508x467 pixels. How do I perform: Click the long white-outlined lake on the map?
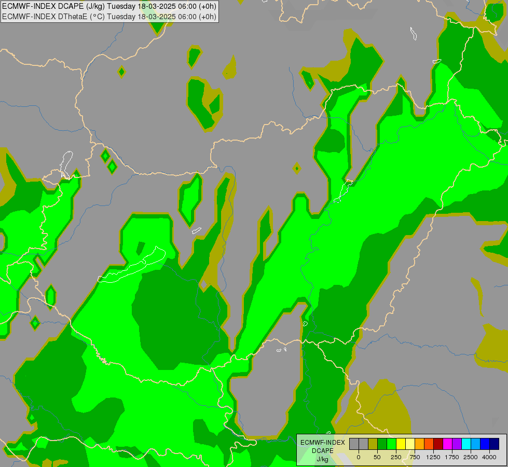[x=132, y=265]
